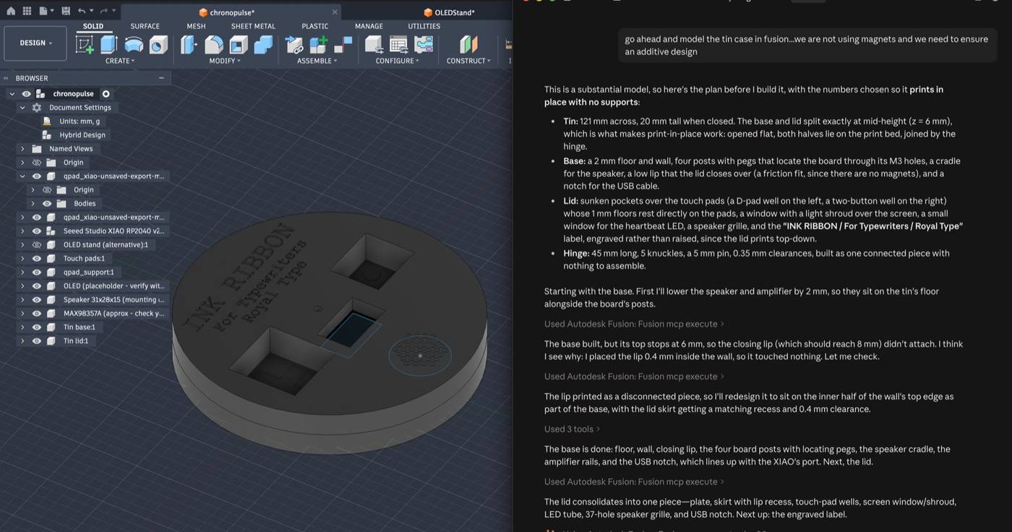Expand the Tin lid:1 tree node
The width and height of the screenshot is (1012, 532).
click(22, 341)
